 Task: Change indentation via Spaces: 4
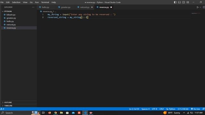pyautogui.click(x=145, y=109)
